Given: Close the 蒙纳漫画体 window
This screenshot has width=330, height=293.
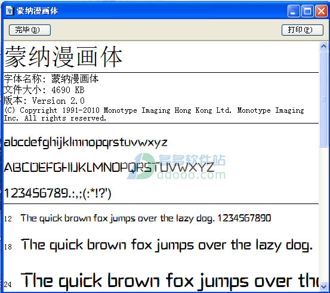Looking at the screenshot, I should coord(321,11).
